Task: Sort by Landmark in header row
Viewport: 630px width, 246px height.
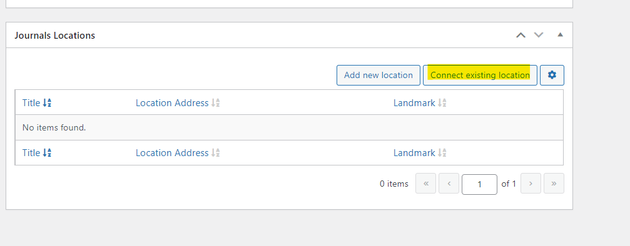Action: click(x=420, y=103)
